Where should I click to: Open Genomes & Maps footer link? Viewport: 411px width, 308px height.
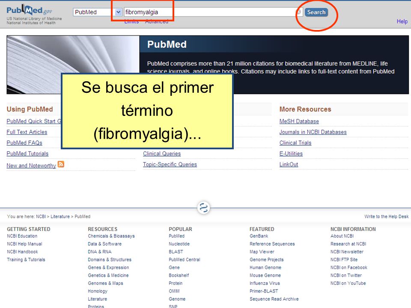point(105,283)
